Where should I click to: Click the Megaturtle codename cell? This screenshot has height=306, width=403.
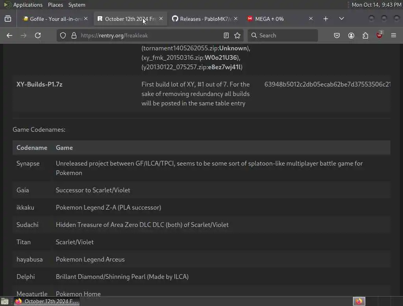[32, 294]
